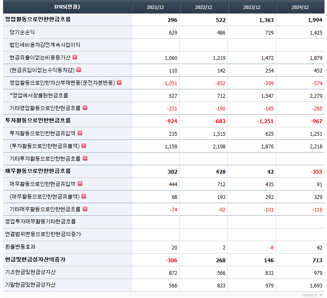The image size is (327, 298).
Task: Expand 기타영업활동으로인한현금흐름 plus icon
Action: point(85,108)
